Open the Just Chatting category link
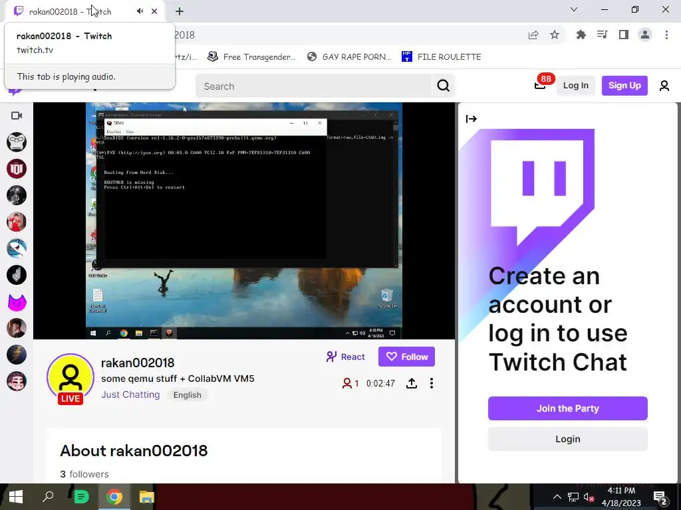The image size is (681, 510). pos(130,394)
